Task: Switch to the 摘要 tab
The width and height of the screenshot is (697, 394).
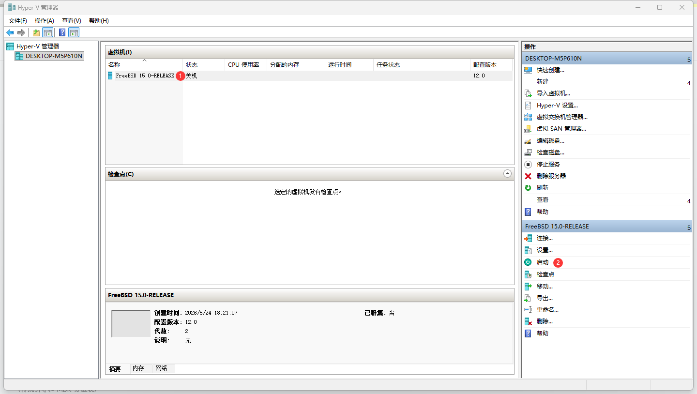Action: tap(115, 369)
